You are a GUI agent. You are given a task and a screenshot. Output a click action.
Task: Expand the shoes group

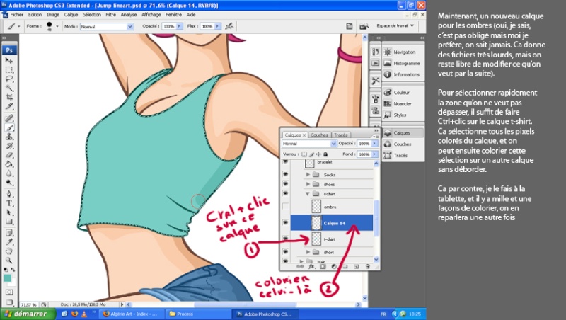[308, 184]
